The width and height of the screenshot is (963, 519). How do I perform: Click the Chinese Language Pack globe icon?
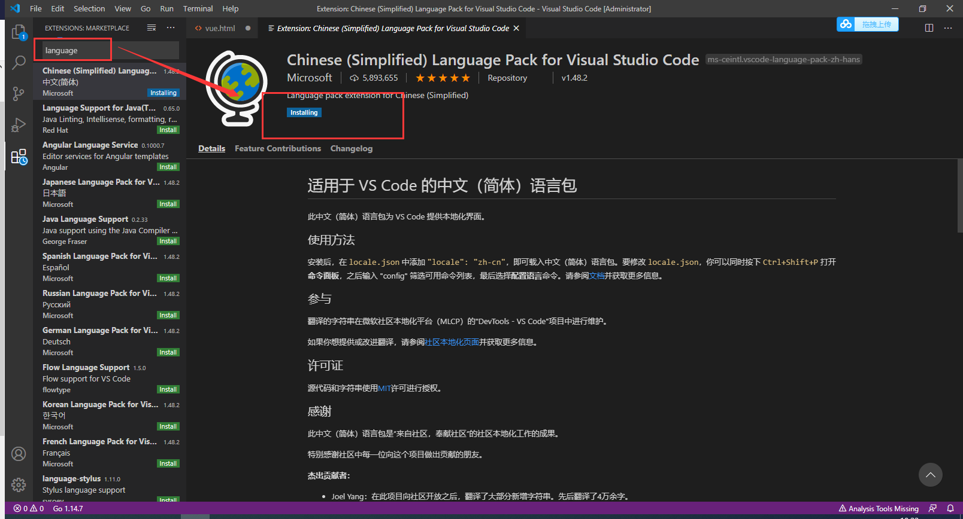click(x=237, y=88)
